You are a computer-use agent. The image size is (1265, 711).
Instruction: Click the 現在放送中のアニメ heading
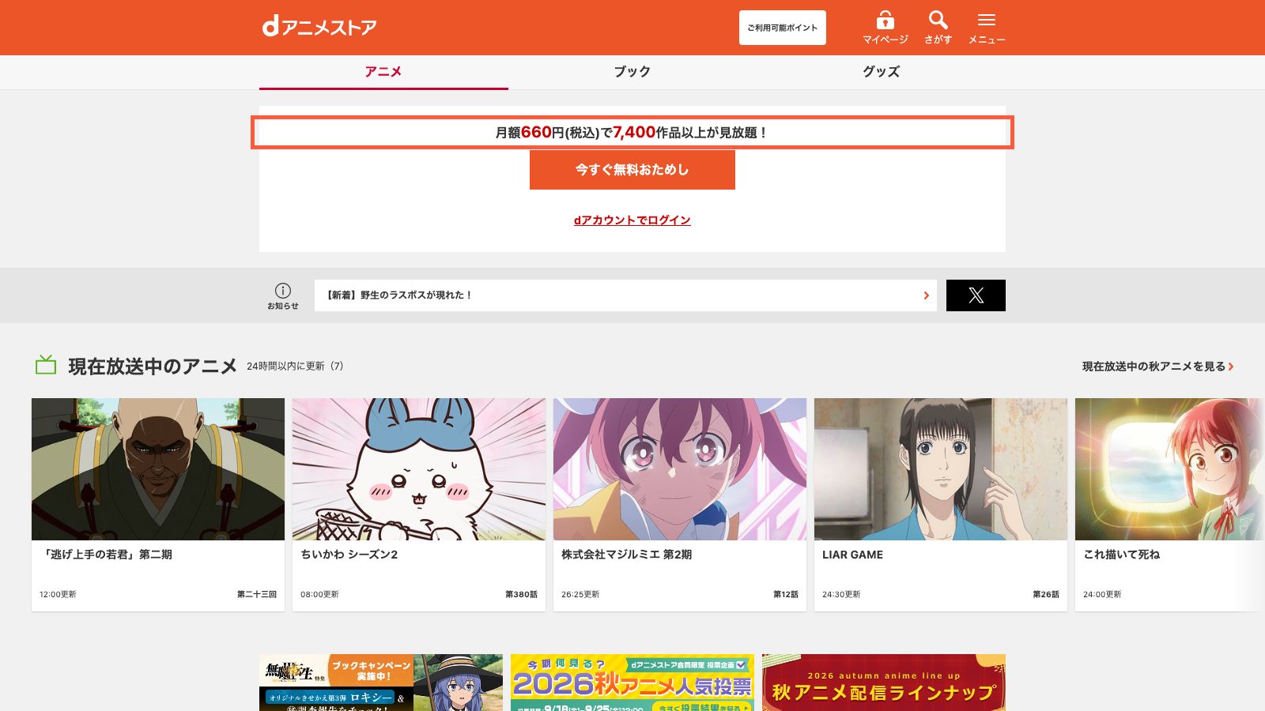click(153, 367)
